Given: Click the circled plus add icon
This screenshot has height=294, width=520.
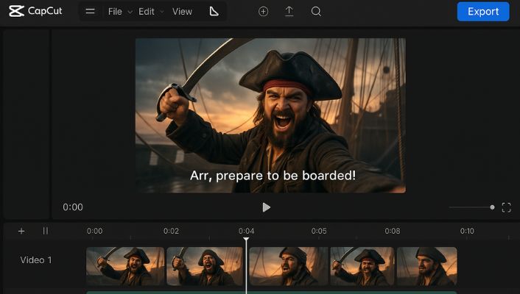Looking at the screenshot, I should tap(264, 12).
